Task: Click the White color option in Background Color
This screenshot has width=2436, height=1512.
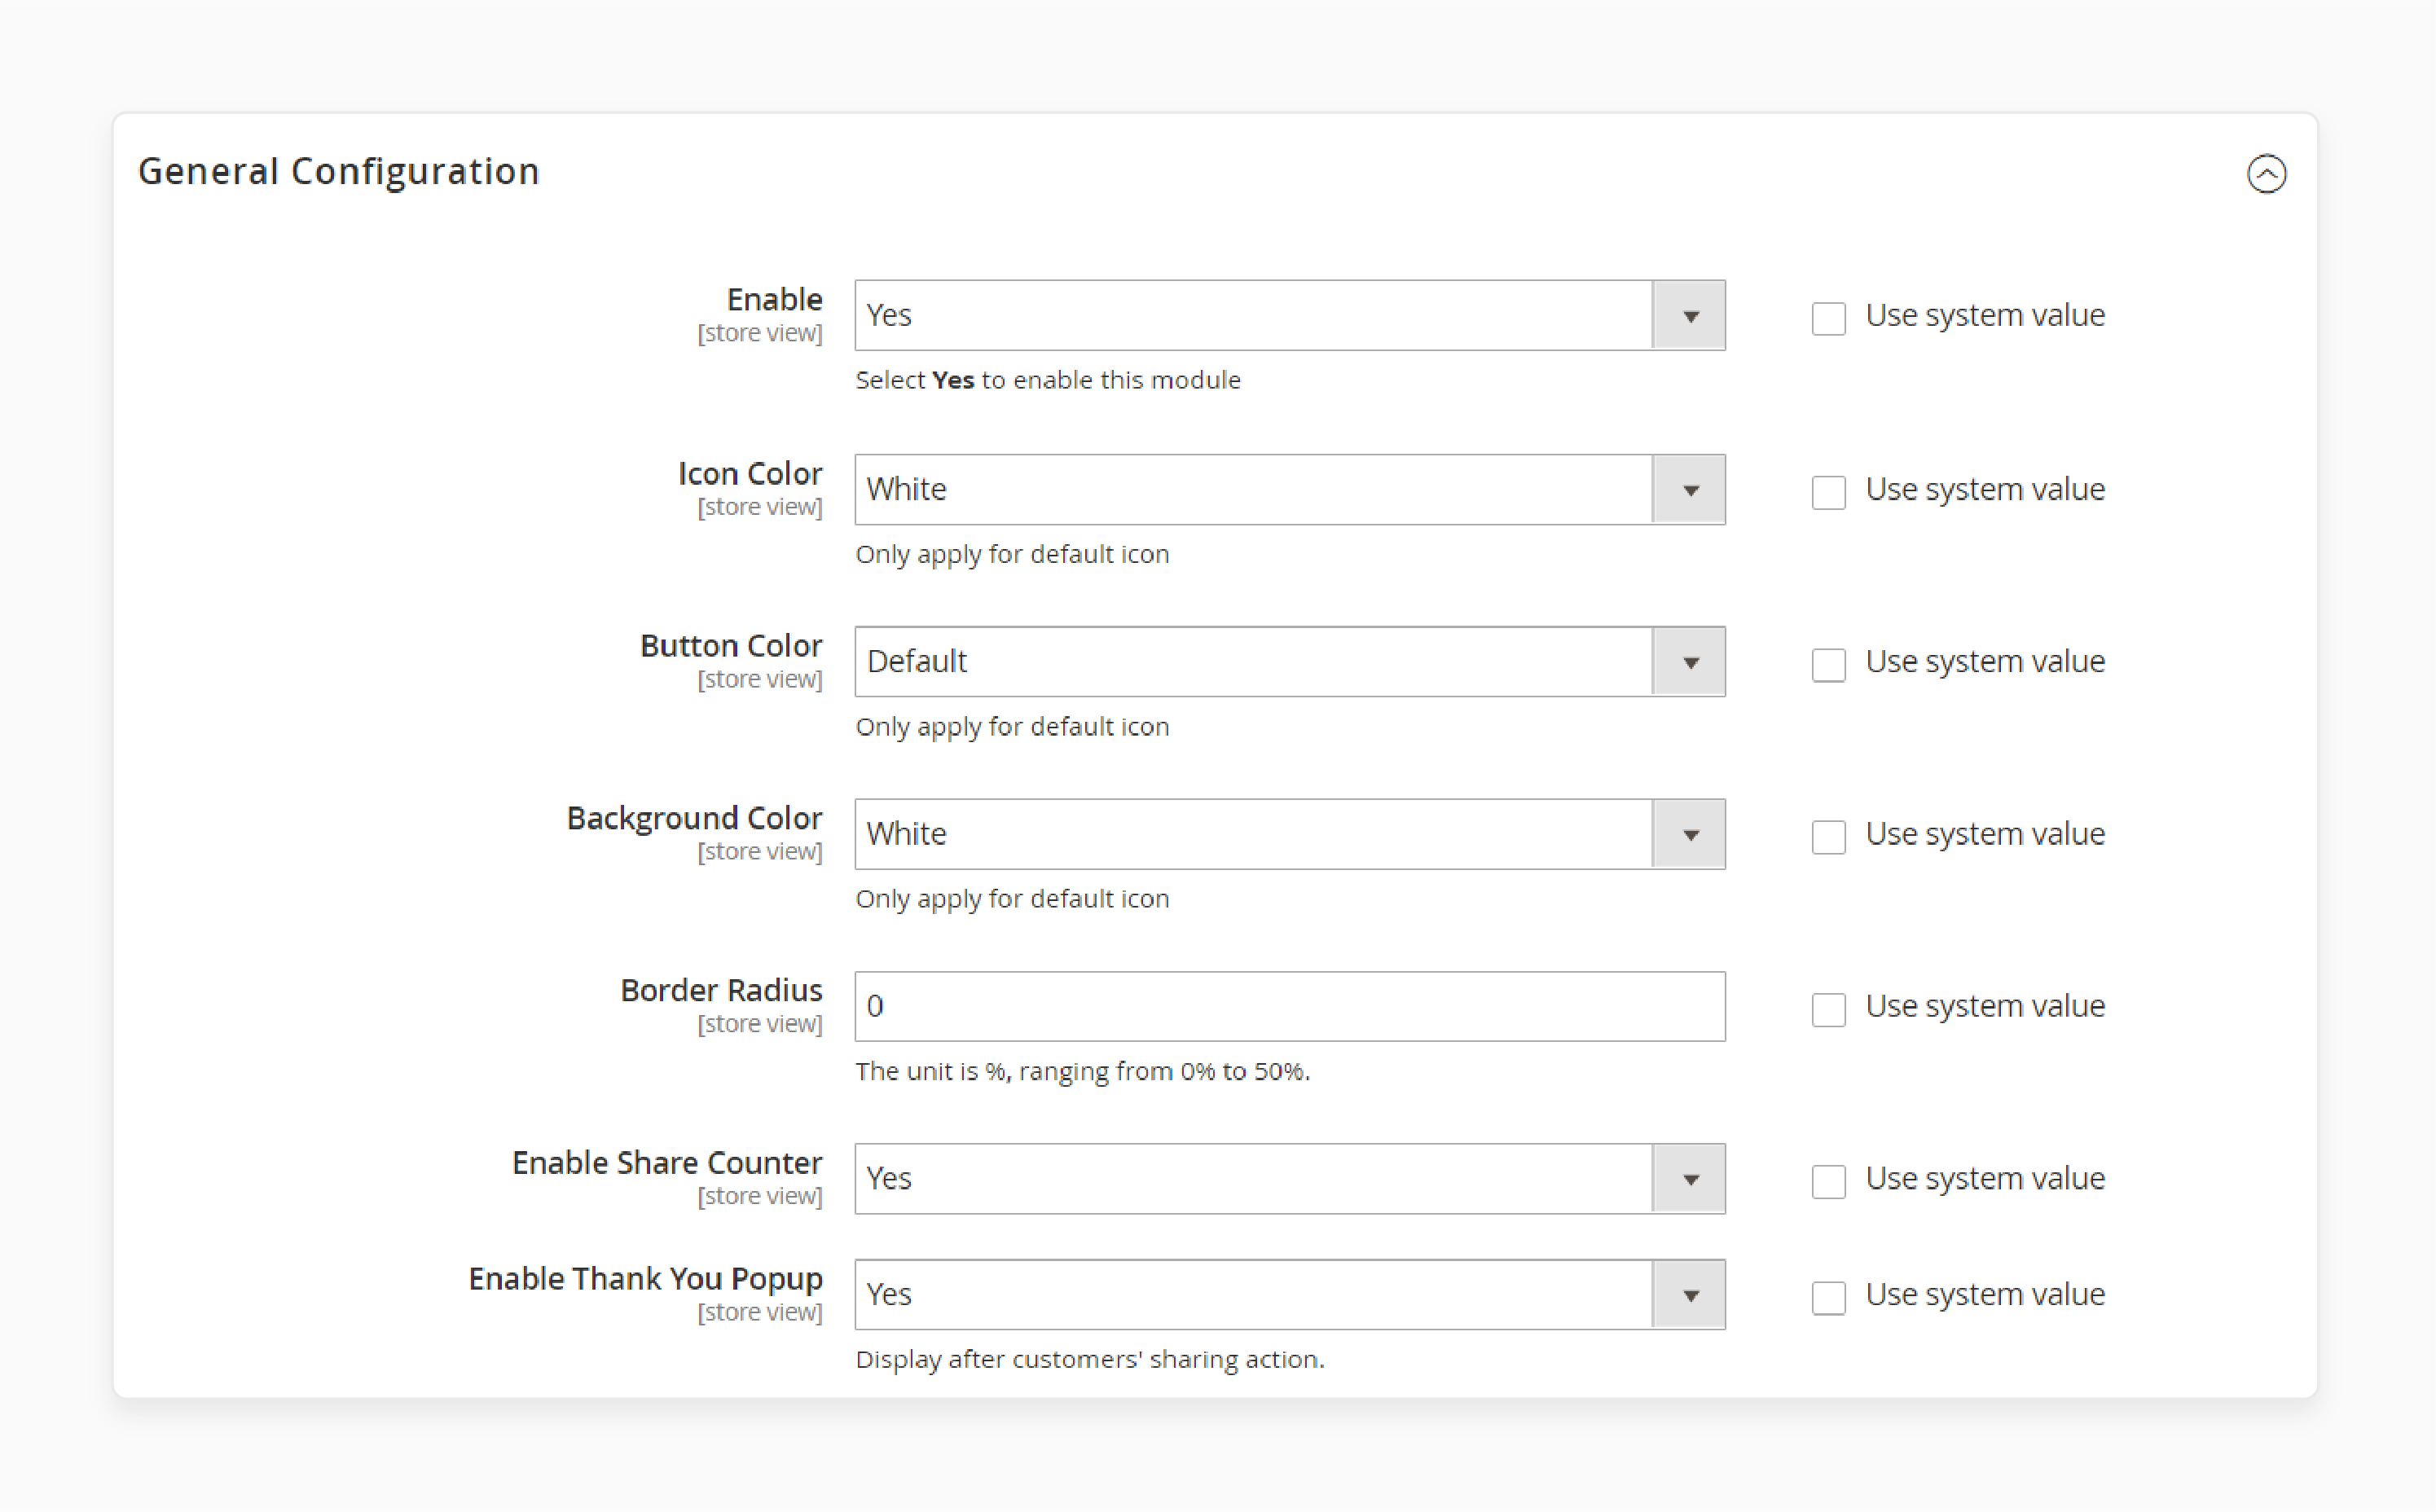Action: coord(1285,833)
